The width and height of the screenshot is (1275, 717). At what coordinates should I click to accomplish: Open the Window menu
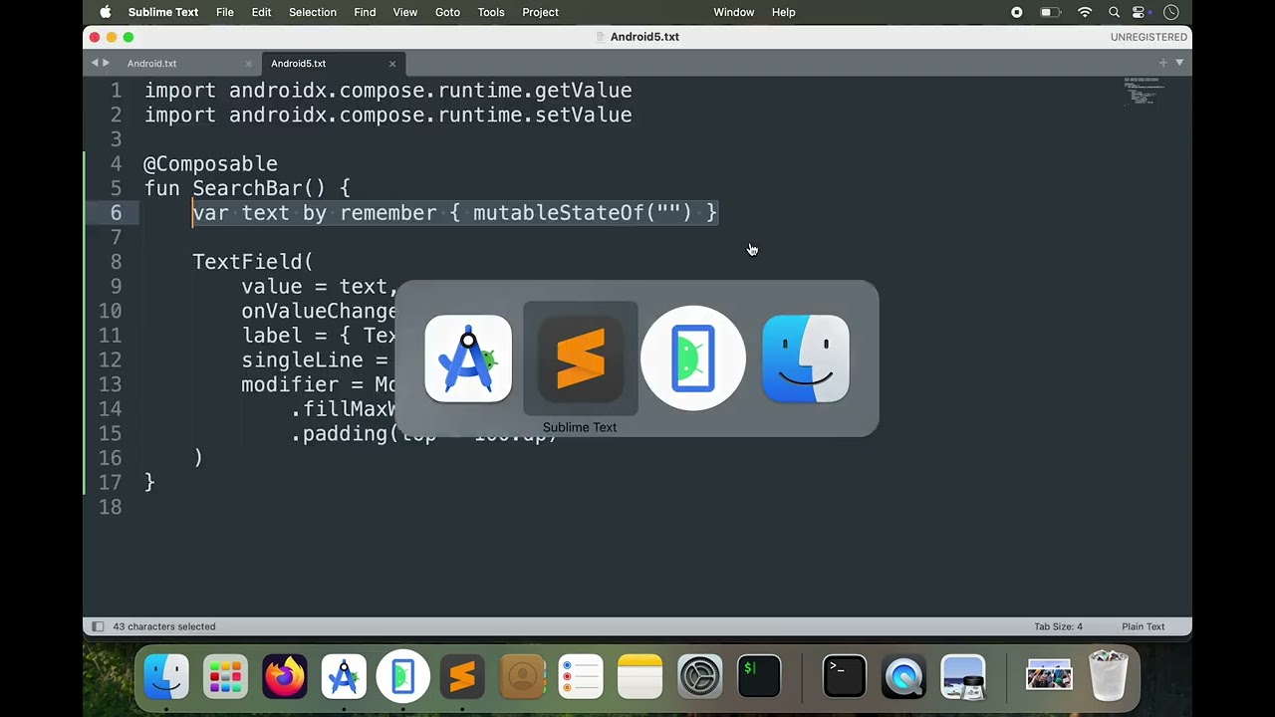[x=734, y=12]
